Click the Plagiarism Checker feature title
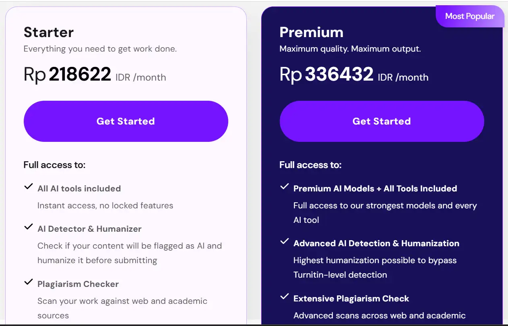 point(78,284)
